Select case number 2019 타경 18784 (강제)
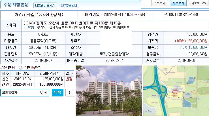209x116 pixels. point(39,14)
